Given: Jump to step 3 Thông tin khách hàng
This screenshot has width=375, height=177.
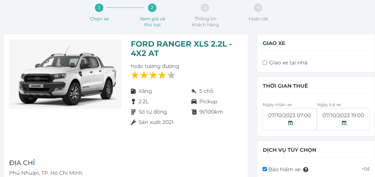Looking at the screenshot, I should pyautogui.click(x=205, y=8).
